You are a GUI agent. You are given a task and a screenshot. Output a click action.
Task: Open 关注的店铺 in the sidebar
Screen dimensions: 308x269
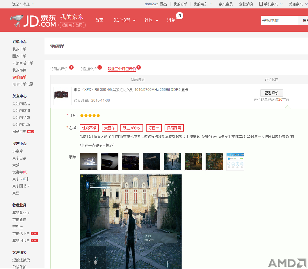click(x=21, y=111)
